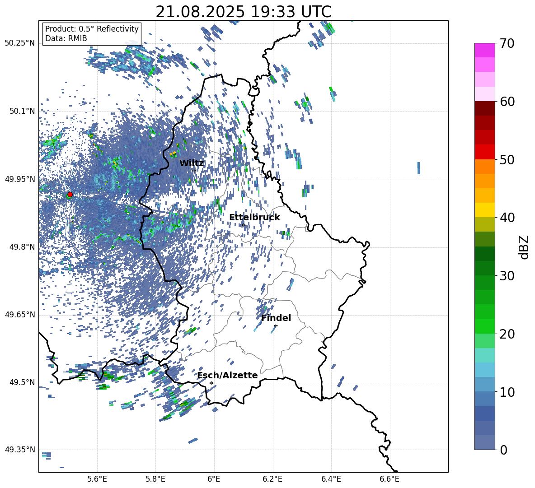
Task: Click the colorbar tick label 30
Action: (x=507, y=276)
